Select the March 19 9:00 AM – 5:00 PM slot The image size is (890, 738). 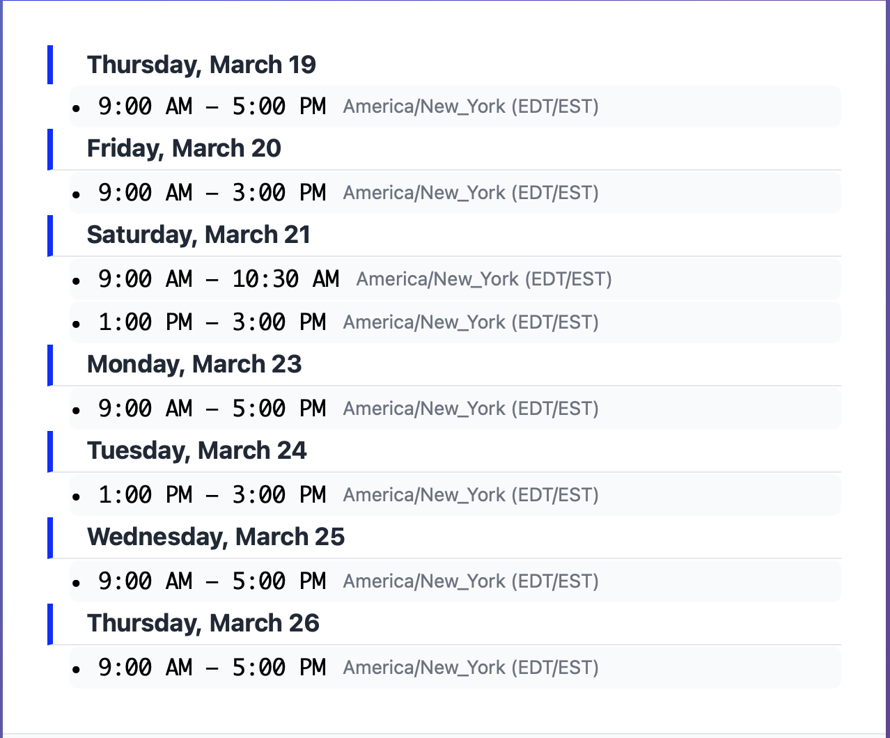click(212, 107)
